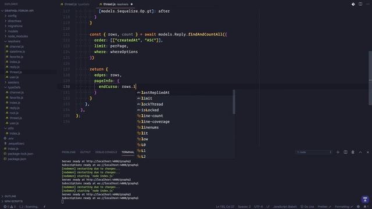Open favorite.js in resolvers
The height and width of the screenshot is (209, 372).
click(16, 57)
